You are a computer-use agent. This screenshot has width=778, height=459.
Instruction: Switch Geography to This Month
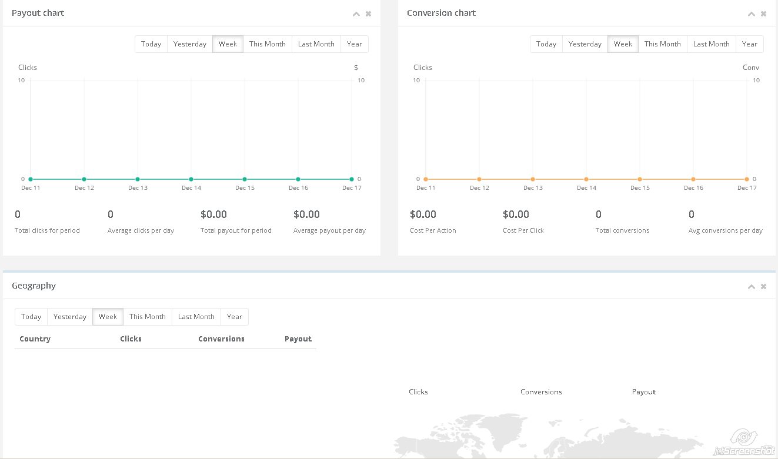[147, 317]
